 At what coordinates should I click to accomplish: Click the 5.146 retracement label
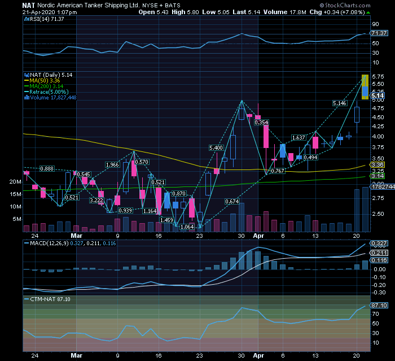pos(340,103)
